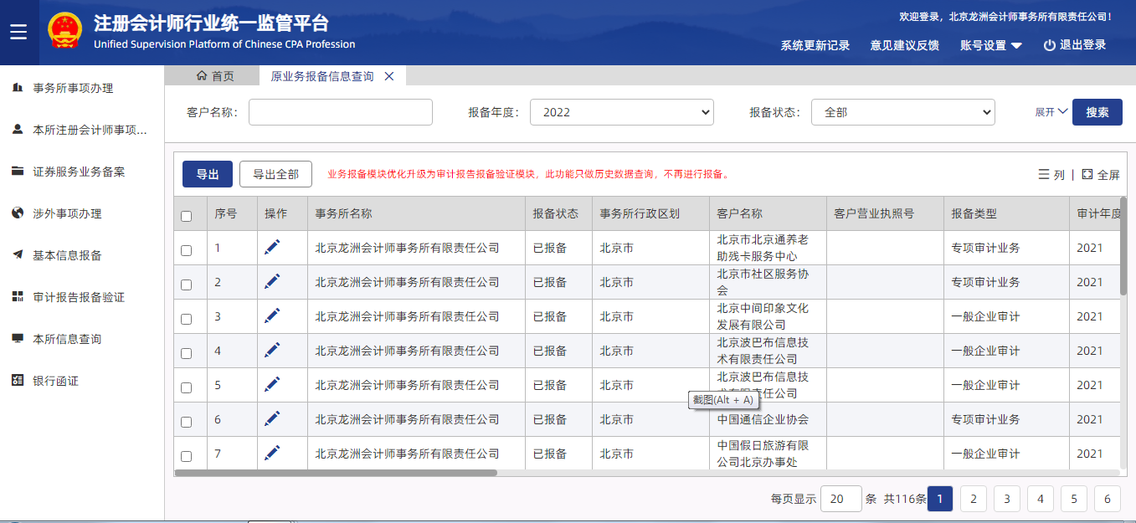This screenshot has width=1136, height=523.
Task: Toggle the select-all checkbox in table header
Action: pyautogui.click(x=187, y=216)
